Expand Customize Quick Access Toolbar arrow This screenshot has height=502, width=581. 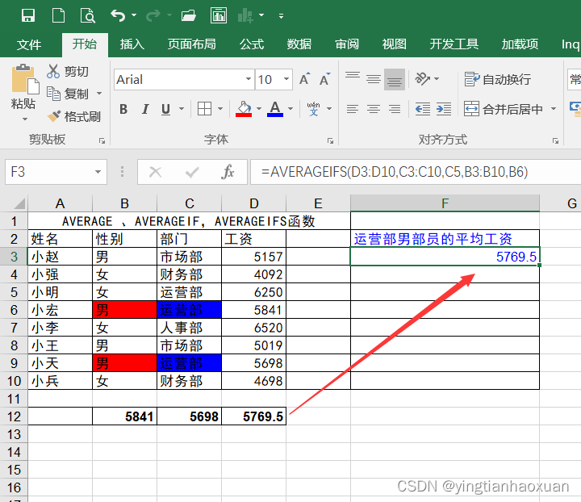(x=282, y=16)
